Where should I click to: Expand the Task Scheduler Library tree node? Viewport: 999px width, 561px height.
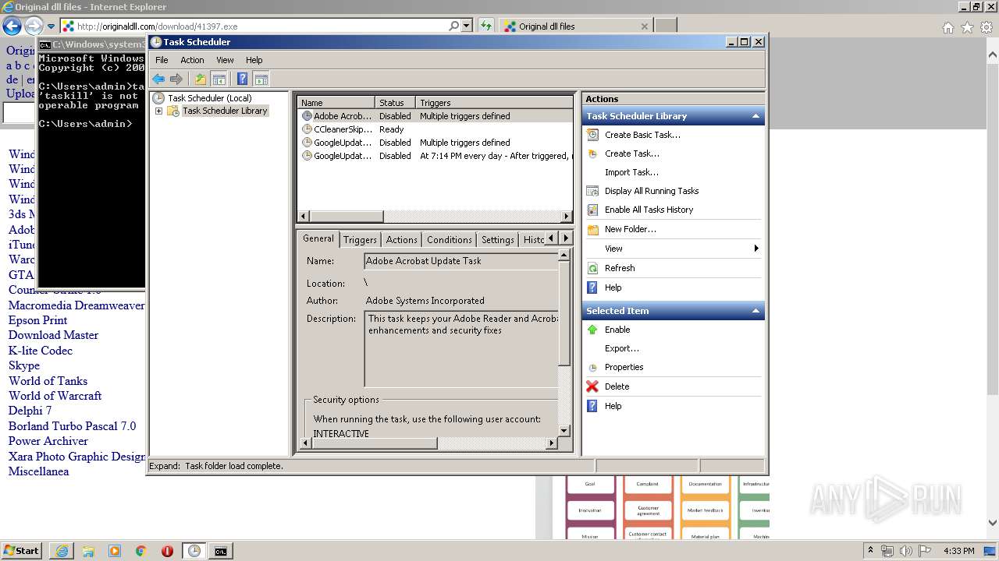click(158, 111)
